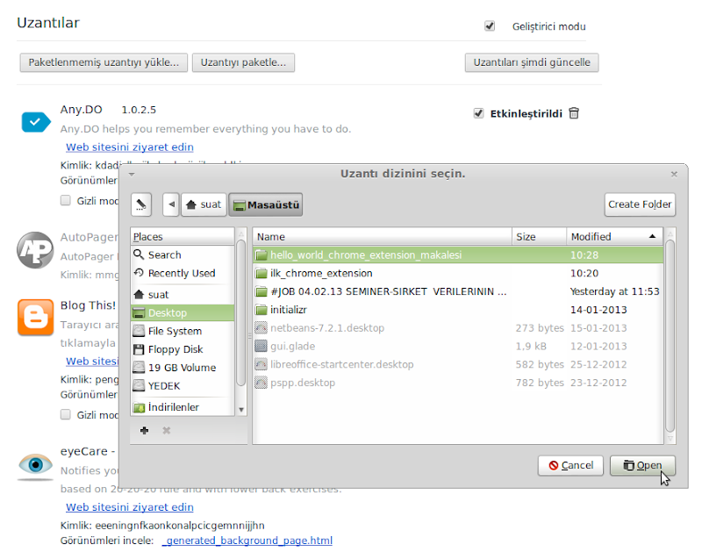
Task: Select suat home in Places sidebar
Action: click(183, 295)
